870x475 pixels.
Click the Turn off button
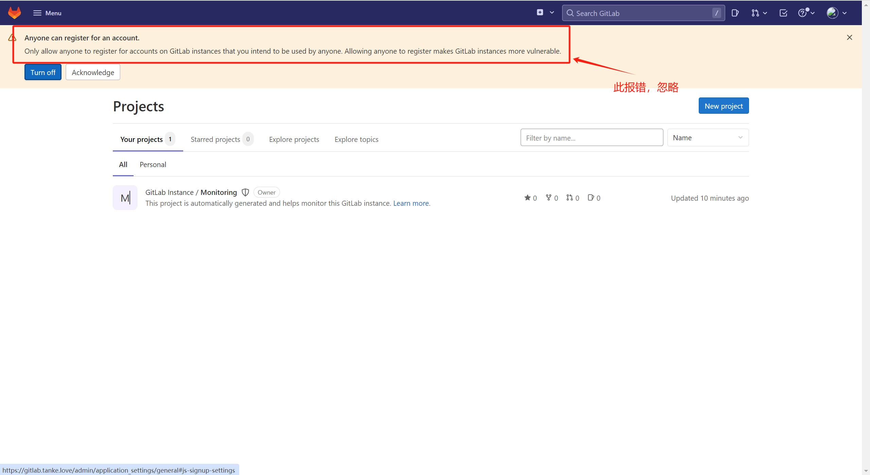[x=43, y=72]
